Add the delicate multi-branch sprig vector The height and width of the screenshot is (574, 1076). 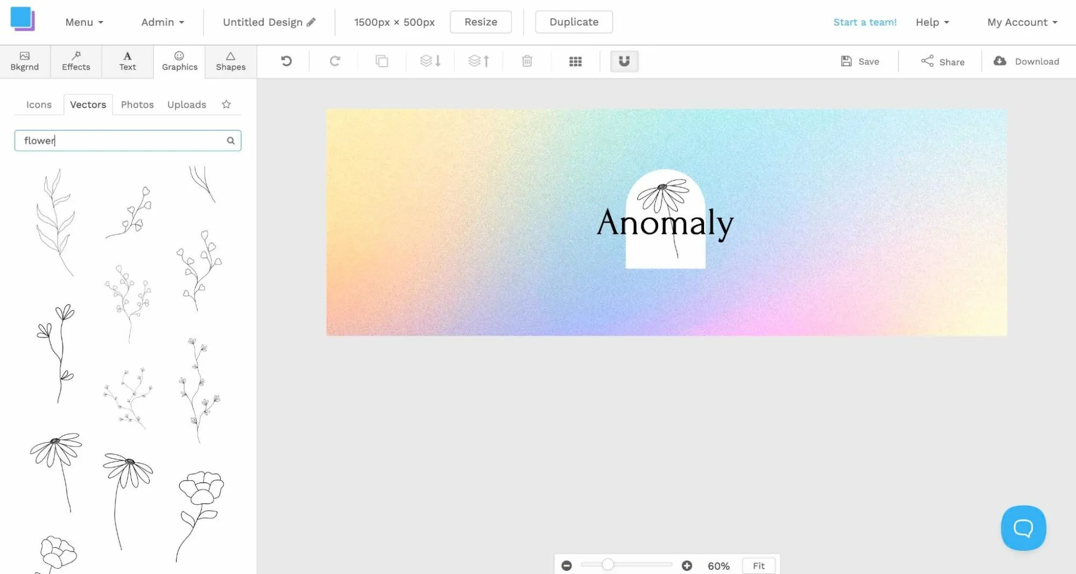[x=128, y=303]
